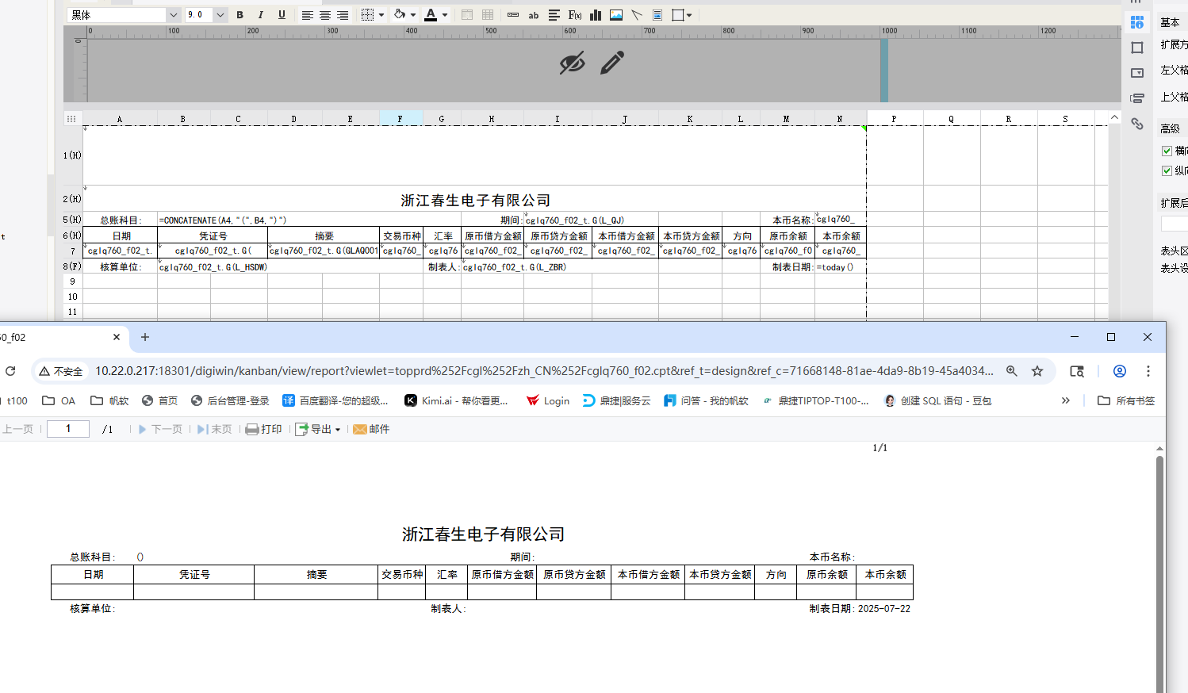
Task: Select the 浙江春生电子有限公司 title cell in designer
Action: [475, 200]
